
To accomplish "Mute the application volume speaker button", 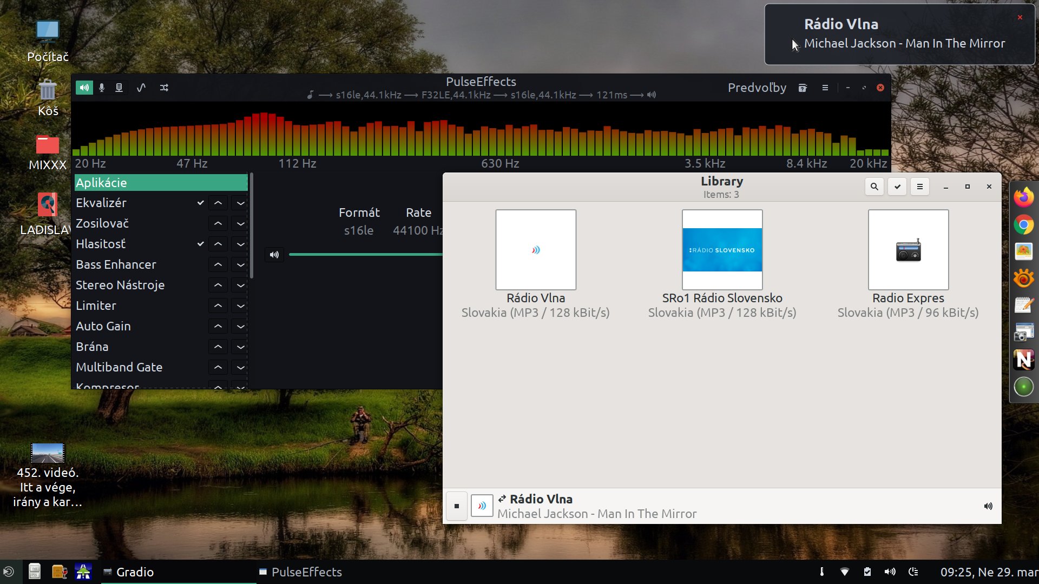I will tap(274, 255).
